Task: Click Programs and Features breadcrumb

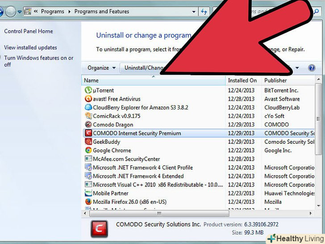Action: pos(102,12)
